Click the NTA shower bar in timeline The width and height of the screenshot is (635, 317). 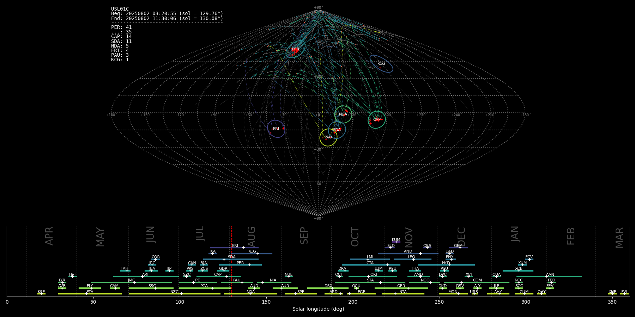click(403, 294)
